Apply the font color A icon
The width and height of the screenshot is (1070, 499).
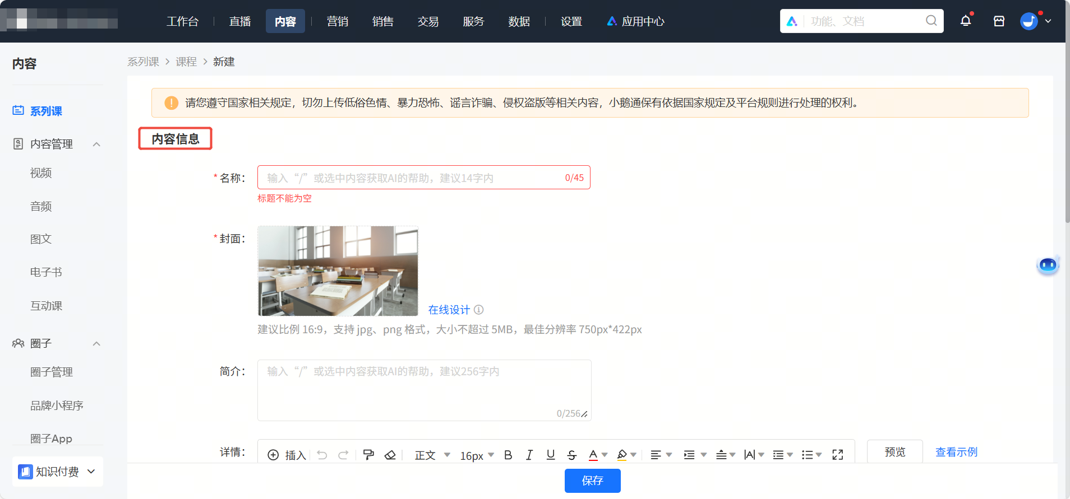593,455
